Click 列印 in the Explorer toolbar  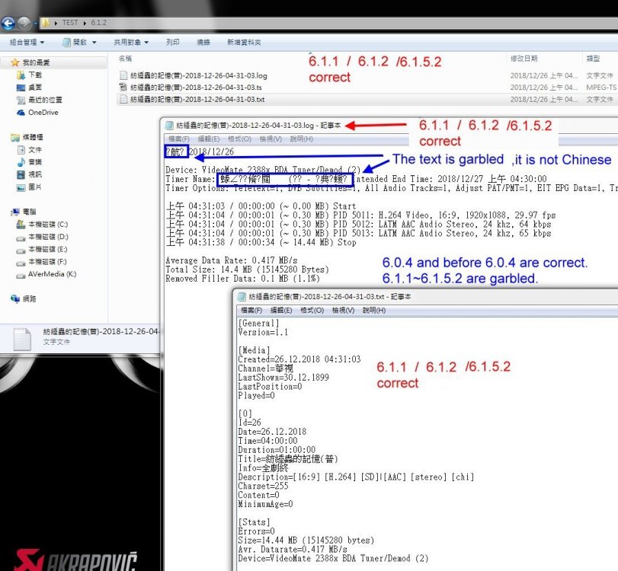pos(173,42)
